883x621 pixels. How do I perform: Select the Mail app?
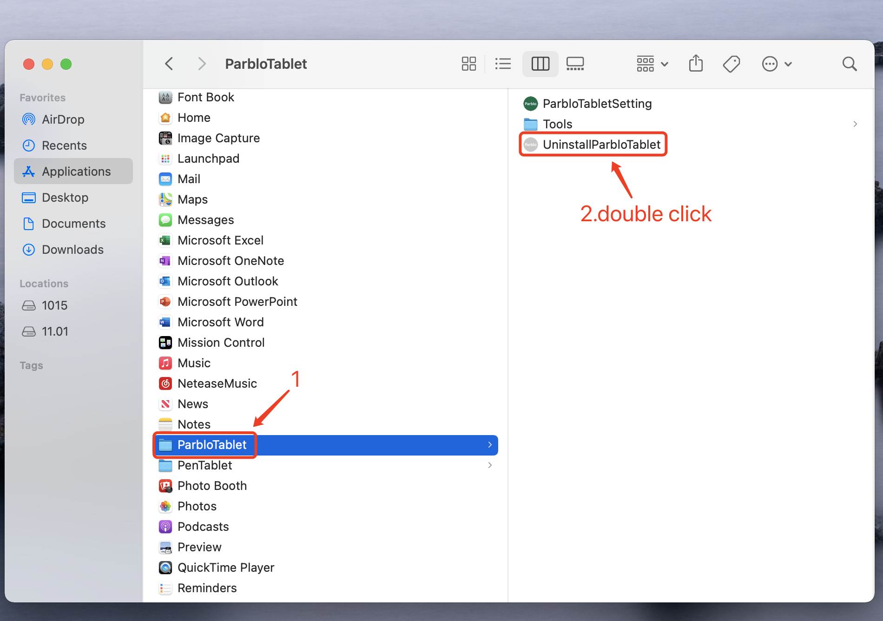[x=326, y=179]
